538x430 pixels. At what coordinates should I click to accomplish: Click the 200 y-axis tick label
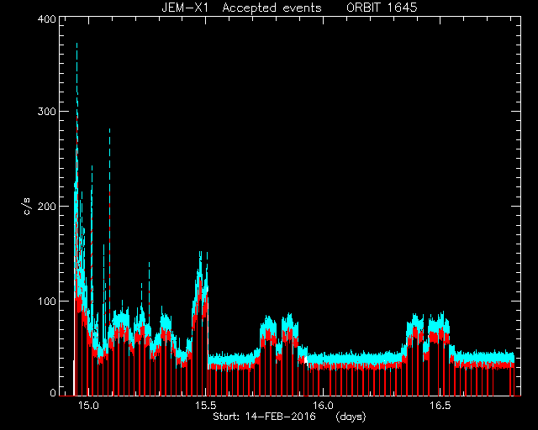coord(46,206)
